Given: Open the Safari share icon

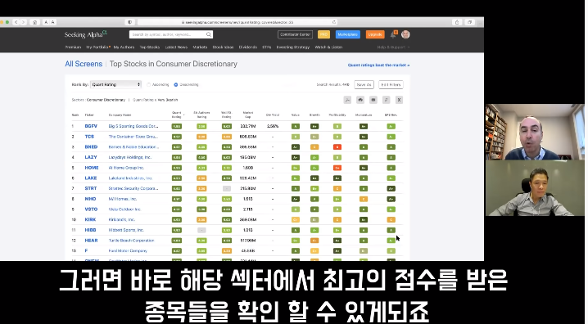Looking at the screenshot, I should pos(457,22).
